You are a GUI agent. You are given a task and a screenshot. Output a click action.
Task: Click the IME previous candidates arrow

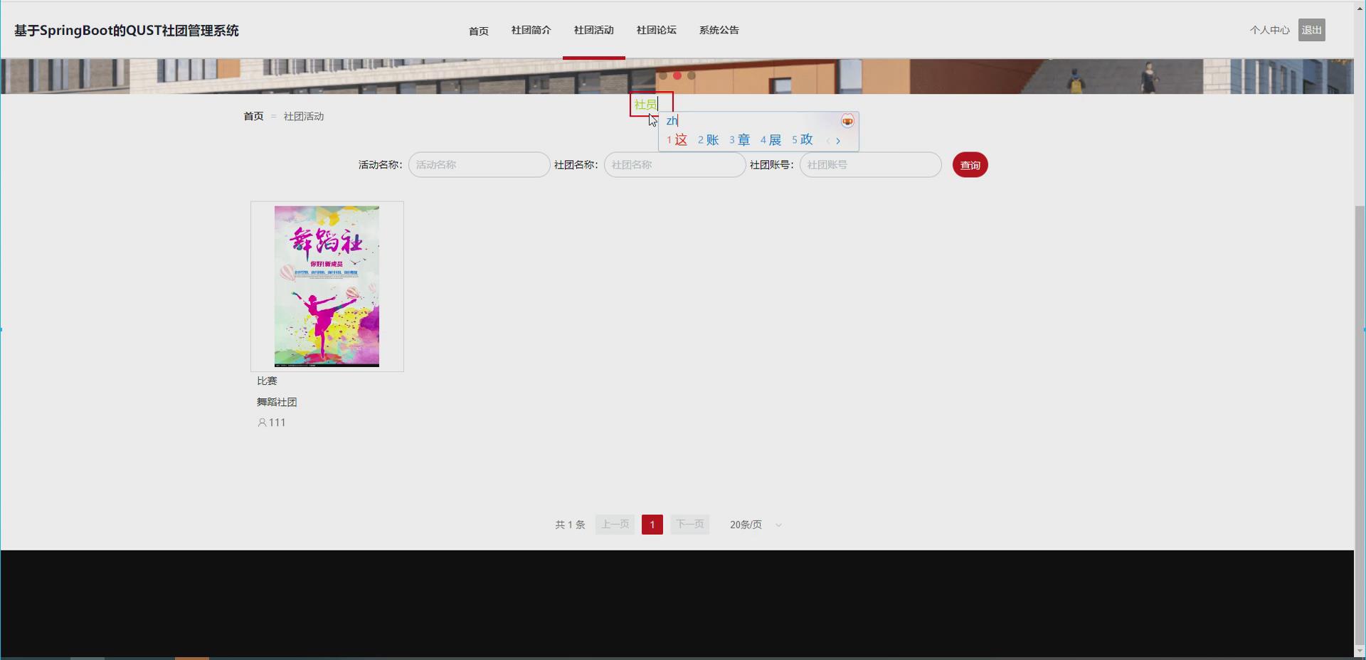[829, 141]
